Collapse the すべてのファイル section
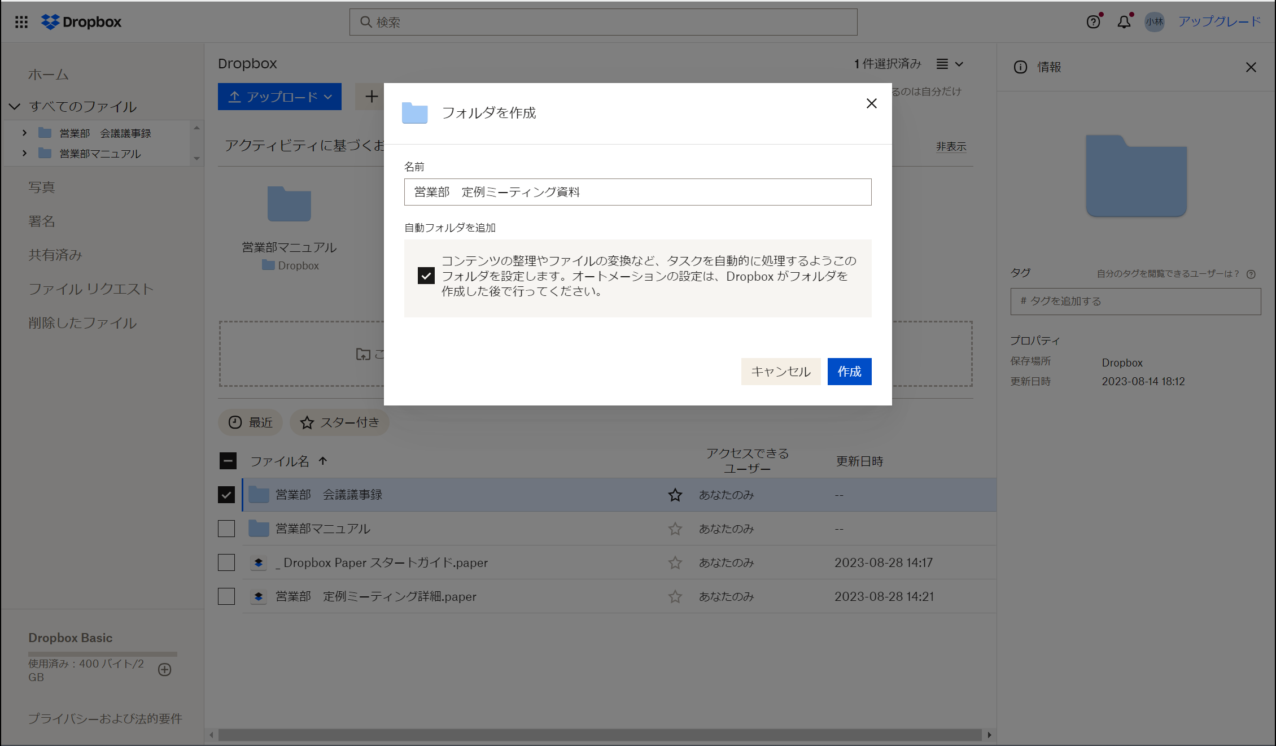Image resolution: width=1276 pixels, height=746 pixels. tap(14, 106)
